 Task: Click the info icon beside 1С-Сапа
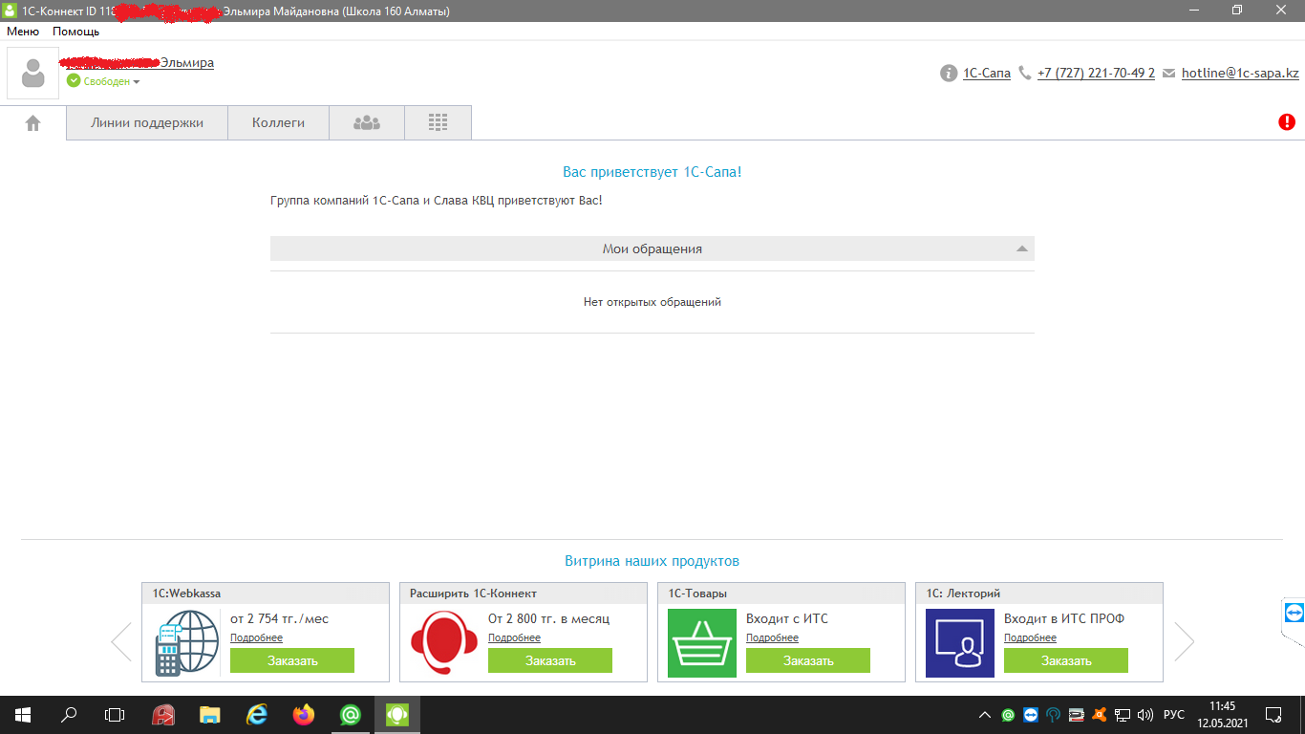949,73
